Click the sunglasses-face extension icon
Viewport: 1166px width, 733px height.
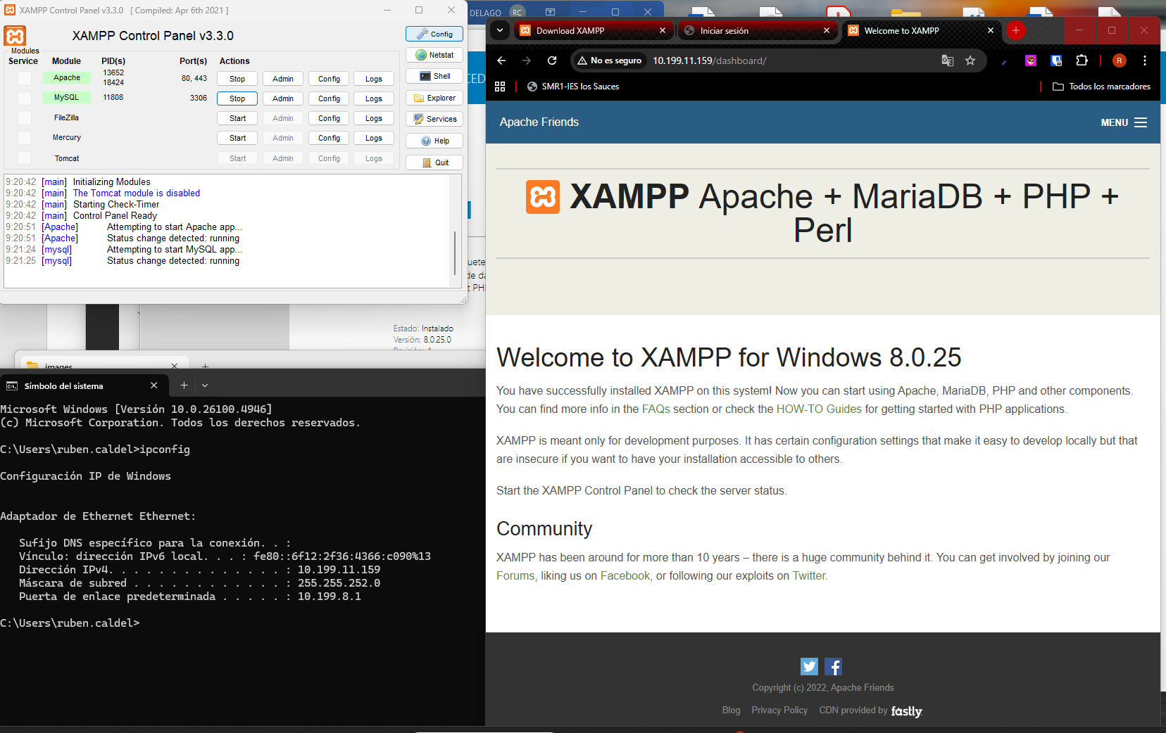1031,60
